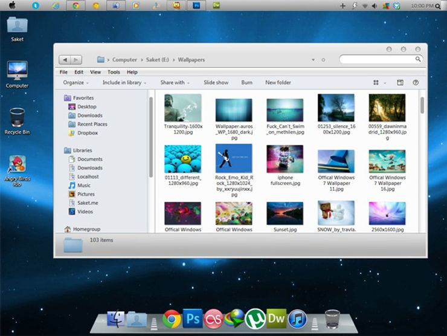Click the Burn button

click(246, 82)
